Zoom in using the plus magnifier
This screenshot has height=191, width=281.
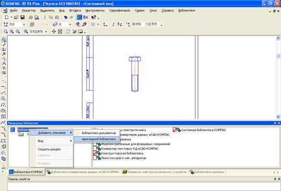[12, 32]
